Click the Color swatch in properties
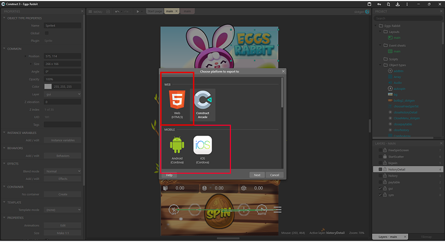This screenshot has height=242, width=445. [x=48, y=87]
